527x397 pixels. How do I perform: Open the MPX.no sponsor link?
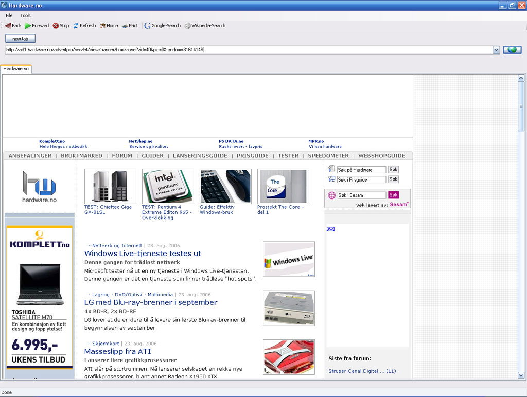tap(316, 141)
